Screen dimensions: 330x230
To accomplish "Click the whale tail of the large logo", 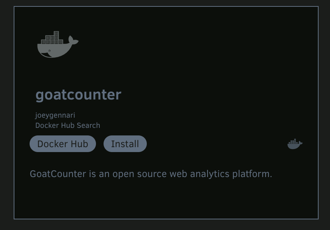I will [x=73, y=40].
